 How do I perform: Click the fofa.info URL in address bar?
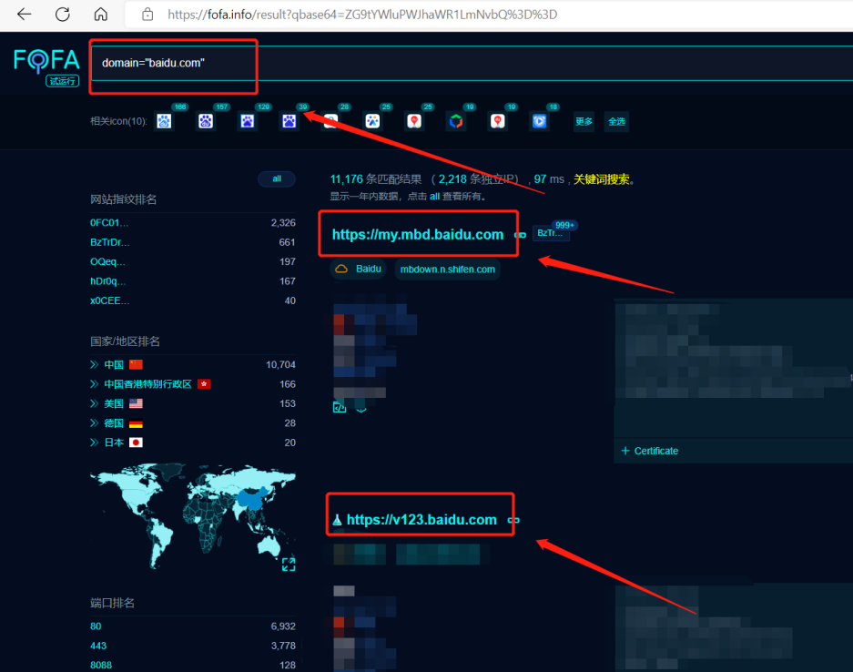tap(362, 15)
